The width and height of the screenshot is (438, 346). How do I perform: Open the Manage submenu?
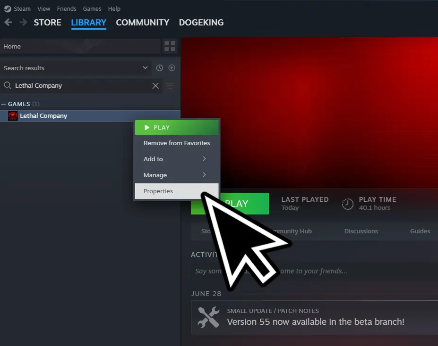pyautogui.click(x=177, y=175)
